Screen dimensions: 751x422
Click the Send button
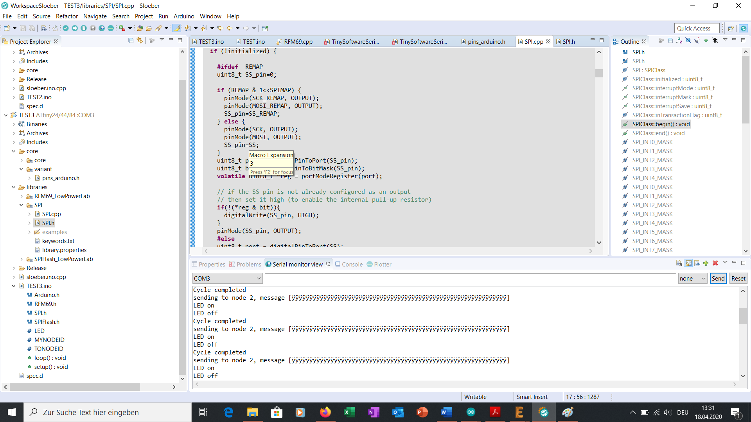tap(718, 278)
